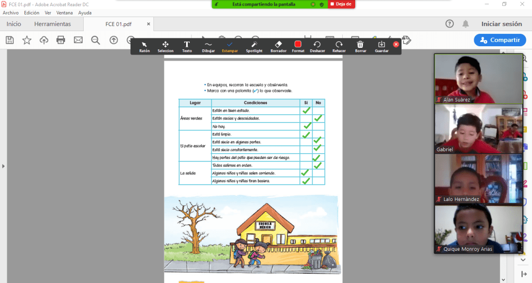Viewport: 532px width, 283px height.
Task: Click the blue Compartir button
Action: 499,40
